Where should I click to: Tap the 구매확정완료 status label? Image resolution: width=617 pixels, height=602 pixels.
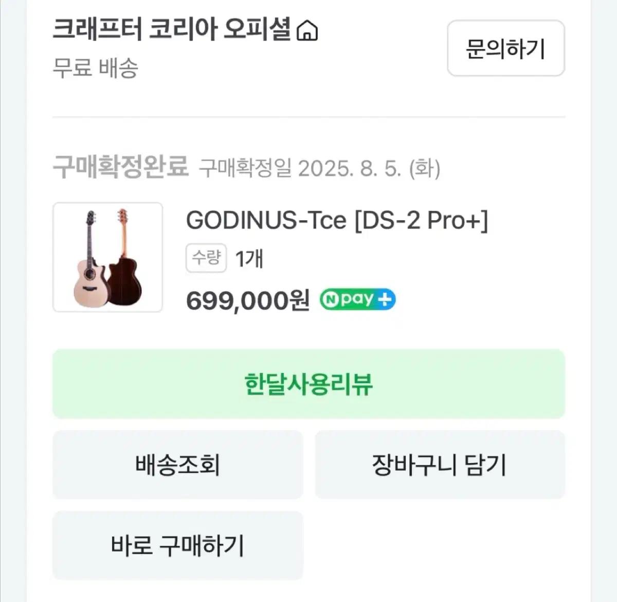tap(120, 166)
